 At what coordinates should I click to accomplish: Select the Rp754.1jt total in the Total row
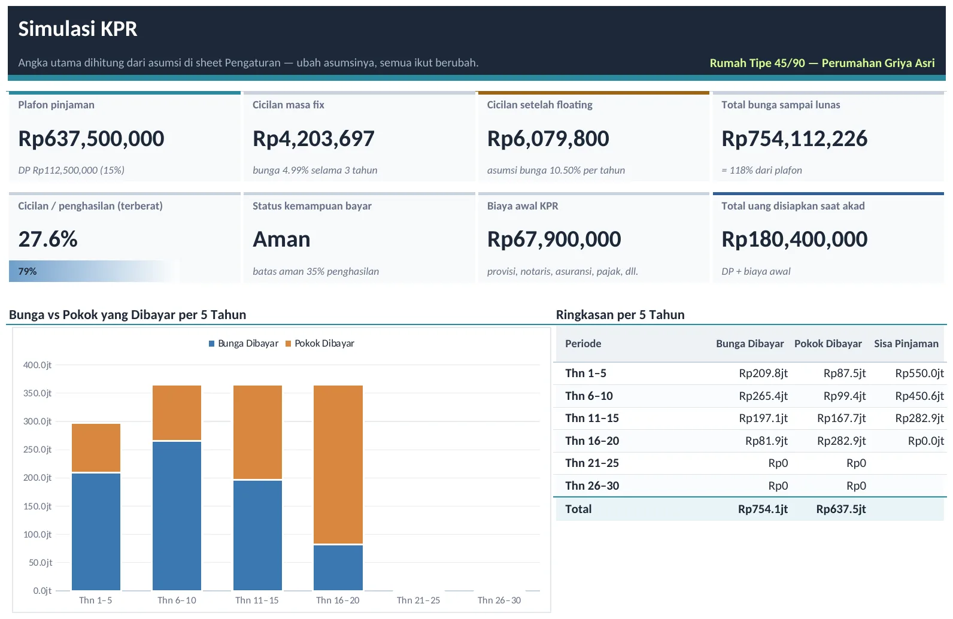click(x=763, y=509)
